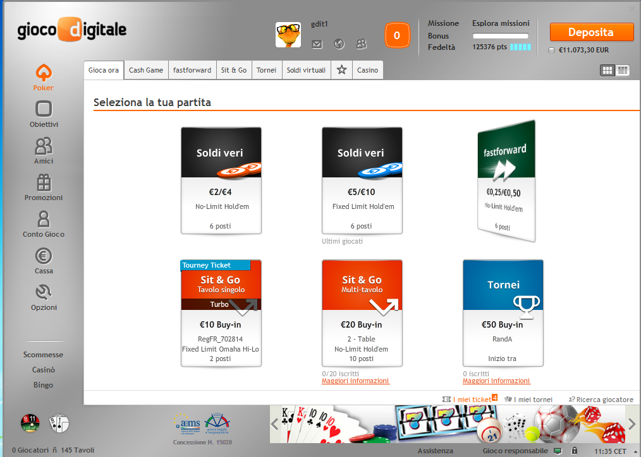Open the roulette mini-game icon

coord(30,423)
